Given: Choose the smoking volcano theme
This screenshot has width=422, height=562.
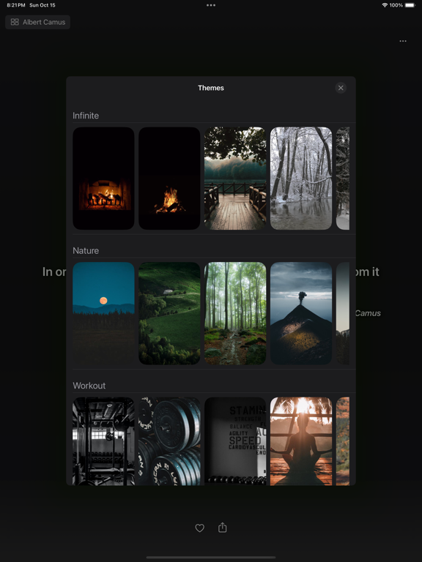Looking at the screenshot, I should click(x=301, y=313).
